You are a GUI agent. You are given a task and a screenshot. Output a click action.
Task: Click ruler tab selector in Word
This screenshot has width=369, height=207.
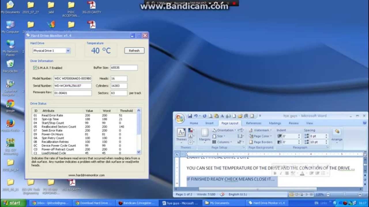(177, 154)
